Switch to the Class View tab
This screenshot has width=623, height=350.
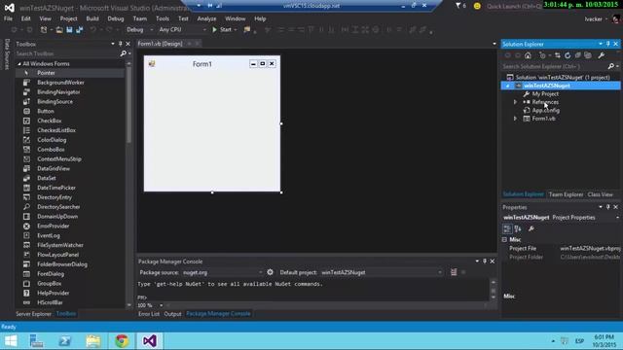point(600,194)
